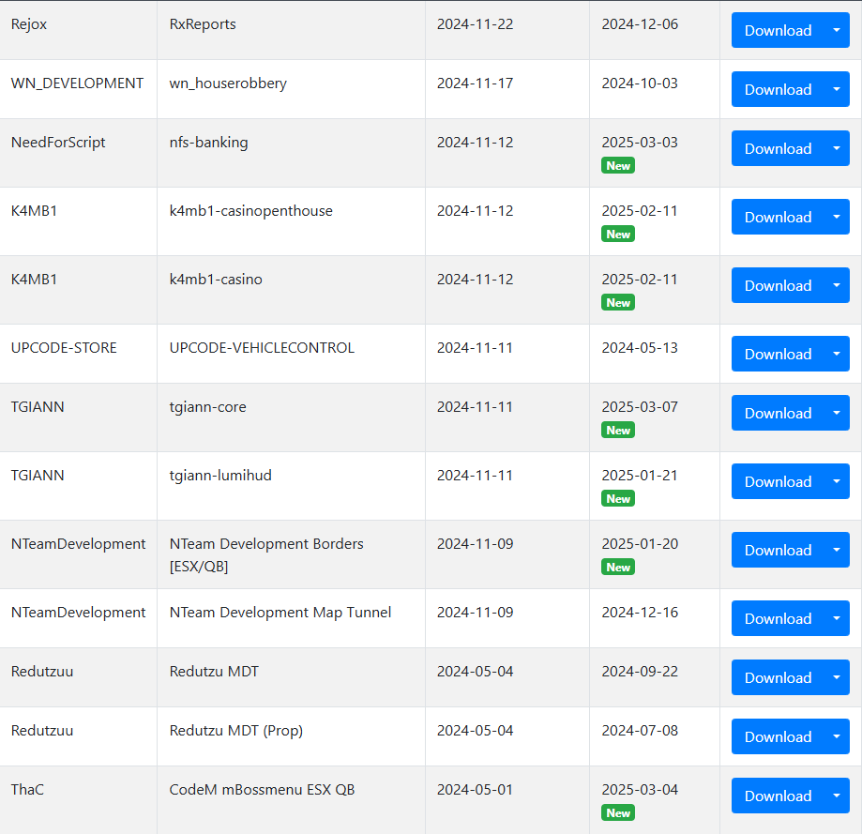
Task: Click nfs-banking name cell
Action: tap(291, 153)
